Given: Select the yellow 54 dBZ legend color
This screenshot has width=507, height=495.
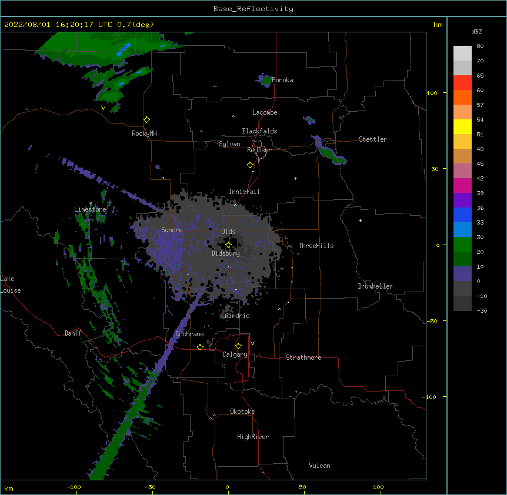Looking at the screenshot, I should pos(462,126).
